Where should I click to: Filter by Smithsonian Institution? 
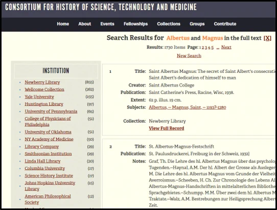(48, 154)
